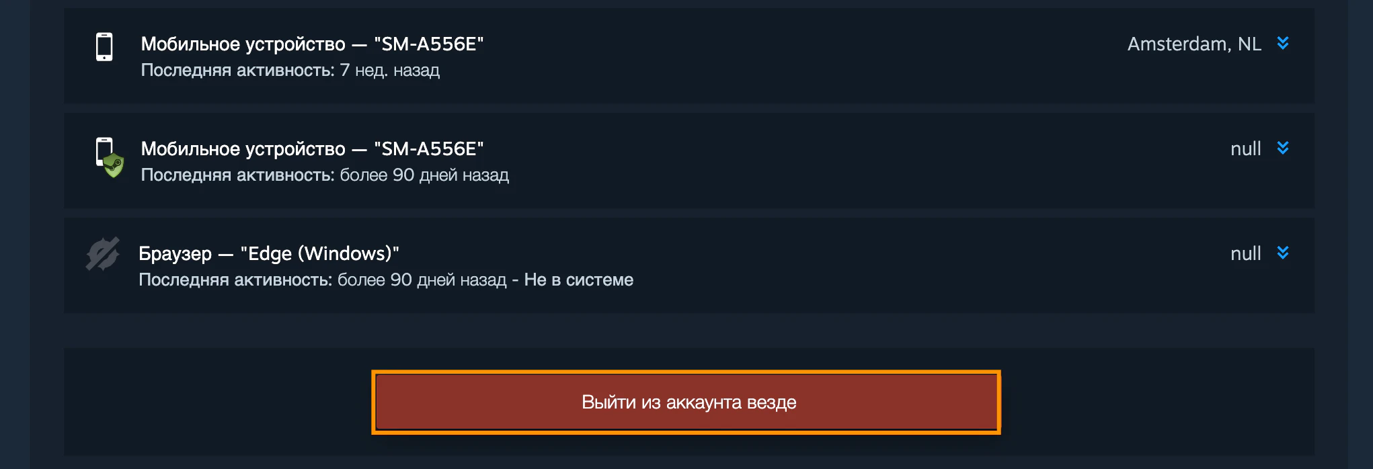Click "Последняя активность" label in the Edge row
Viewport: 1373px width, 469px height.
tap(235, 280)
